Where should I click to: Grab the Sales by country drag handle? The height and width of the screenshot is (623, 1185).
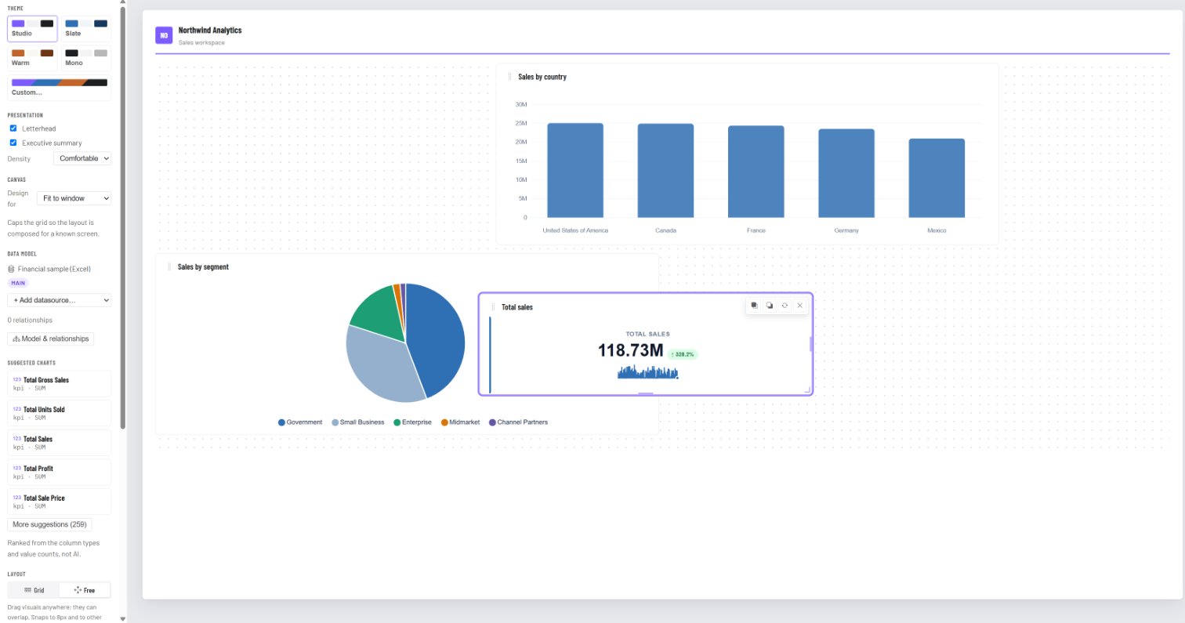[509, 77]
